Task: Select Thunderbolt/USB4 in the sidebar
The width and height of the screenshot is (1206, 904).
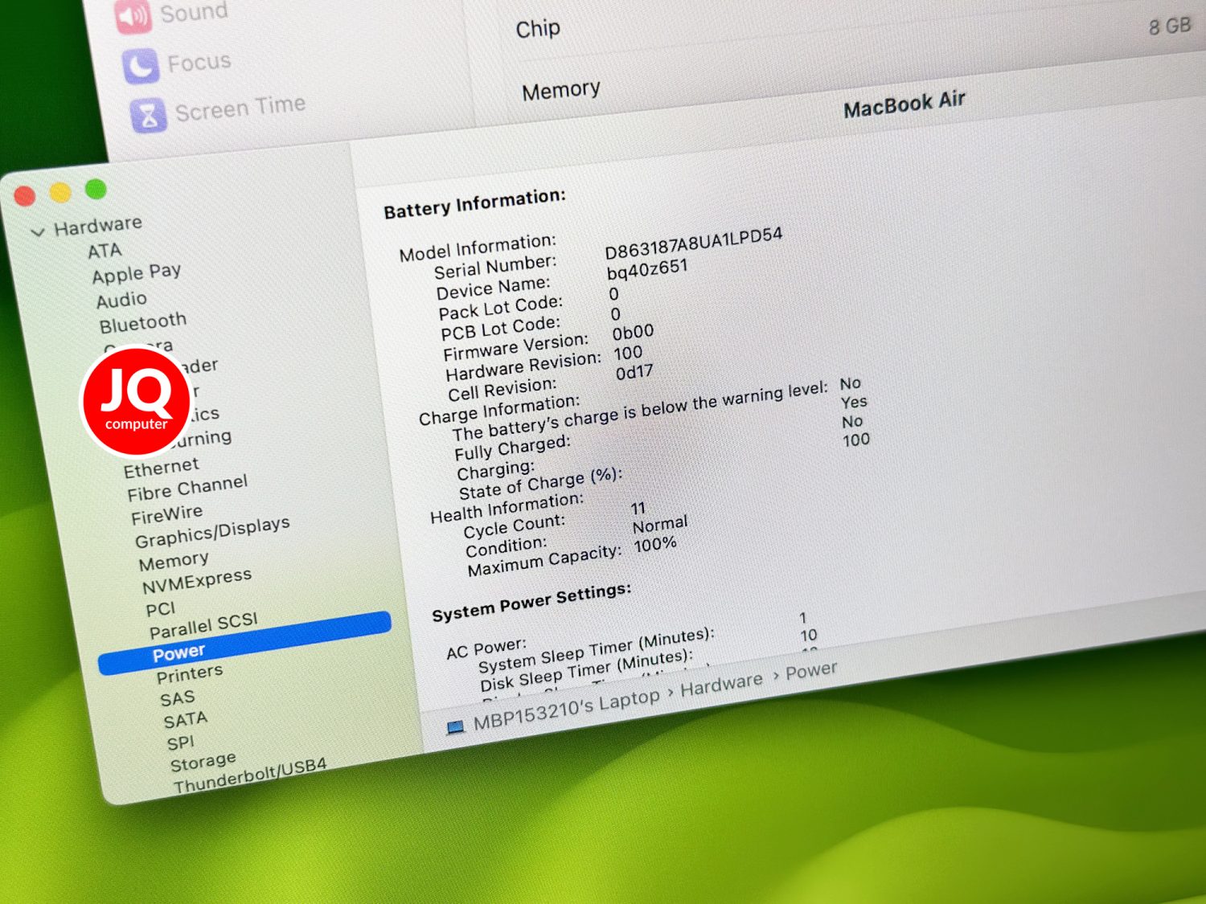Action: coord(249,775)
